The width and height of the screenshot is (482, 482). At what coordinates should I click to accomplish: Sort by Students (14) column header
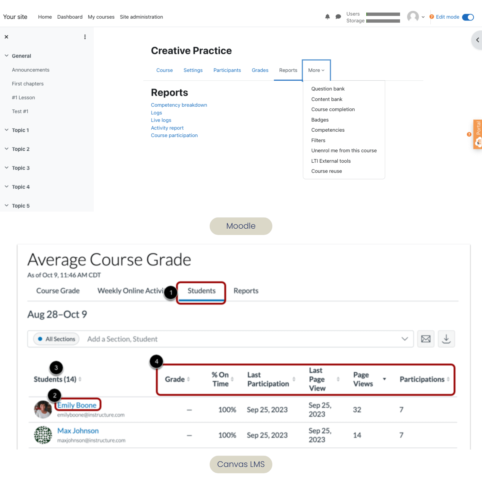57,379
